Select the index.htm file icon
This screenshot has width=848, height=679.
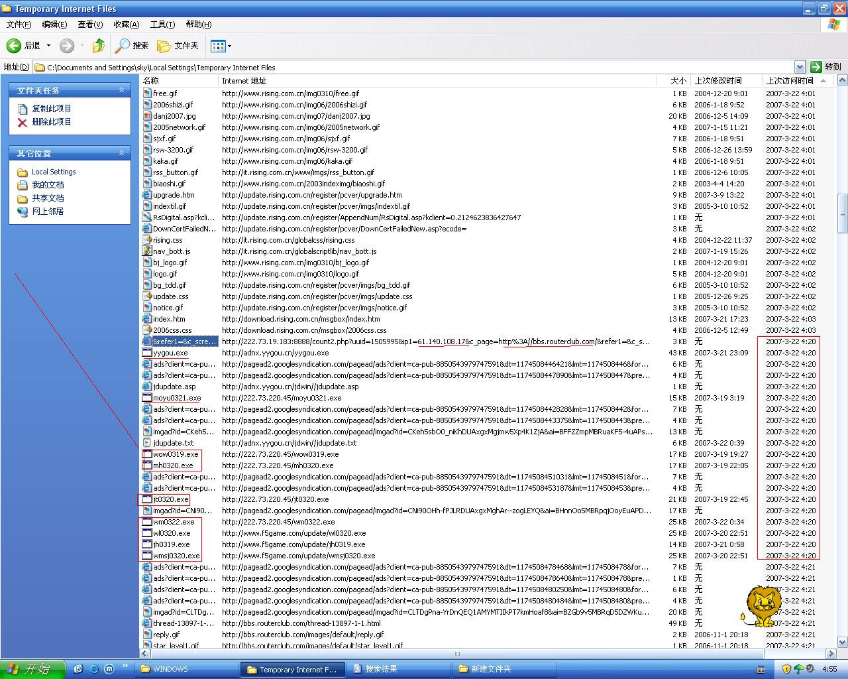148,319
